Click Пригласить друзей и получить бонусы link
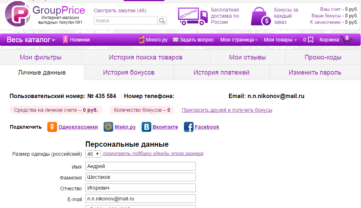Viewport: 361px width, 208px height. pyautogui.click(x=227, y=110)
